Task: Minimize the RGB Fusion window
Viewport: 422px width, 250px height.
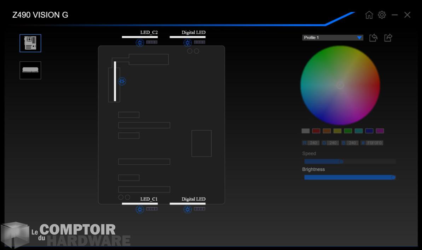Action: pos(394,15)
